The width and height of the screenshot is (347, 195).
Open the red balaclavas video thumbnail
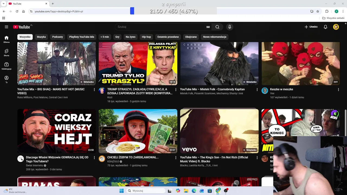(301, 63)
